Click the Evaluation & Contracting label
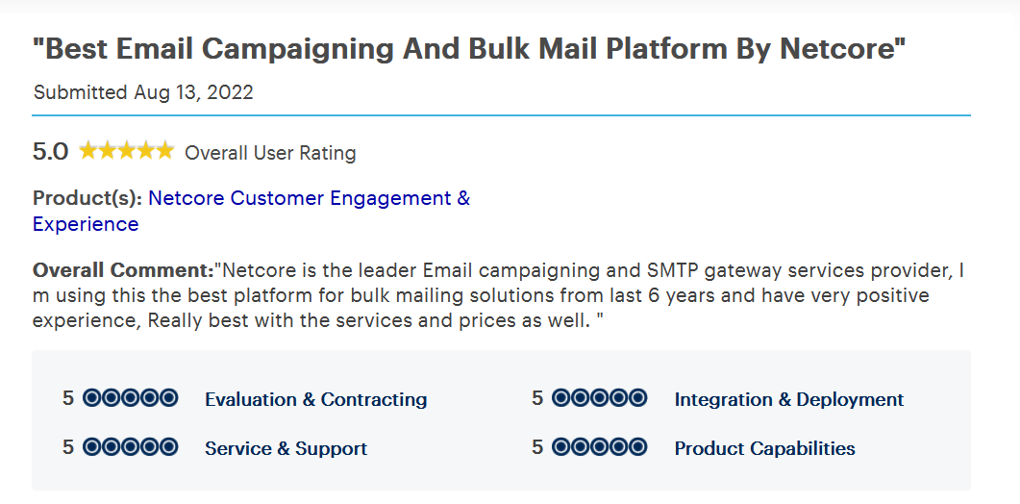This screenshot has height=504, width=1020. tap(316, 399)
